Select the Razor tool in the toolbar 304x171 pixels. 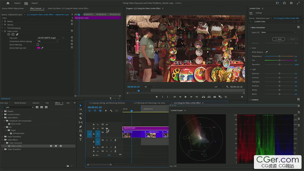coord(80,118)
